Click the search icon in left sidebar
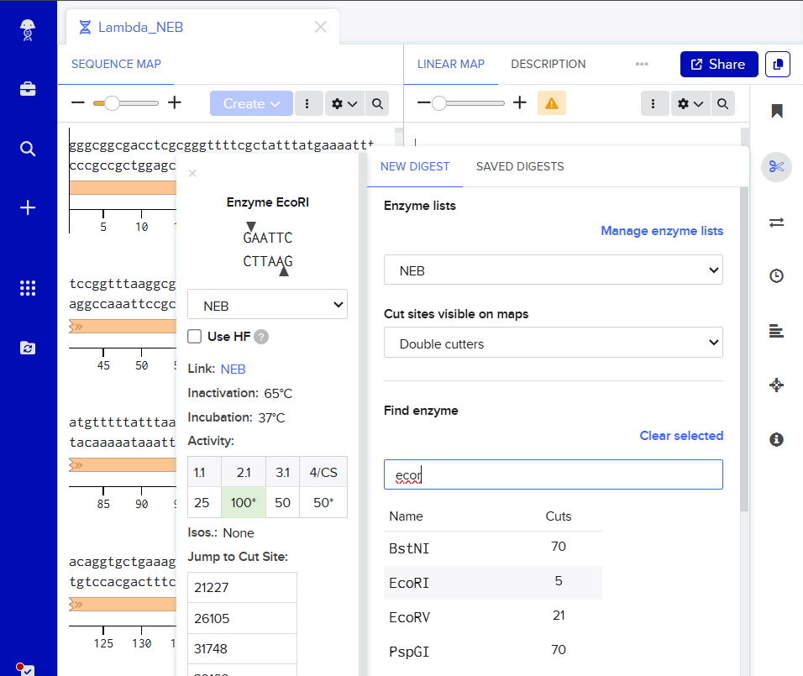803x676 pixels. click(28, 149)
